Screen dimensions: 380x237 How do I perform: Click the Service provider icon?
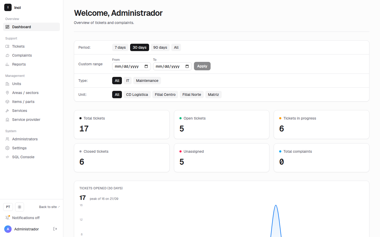tap(7, 120)
